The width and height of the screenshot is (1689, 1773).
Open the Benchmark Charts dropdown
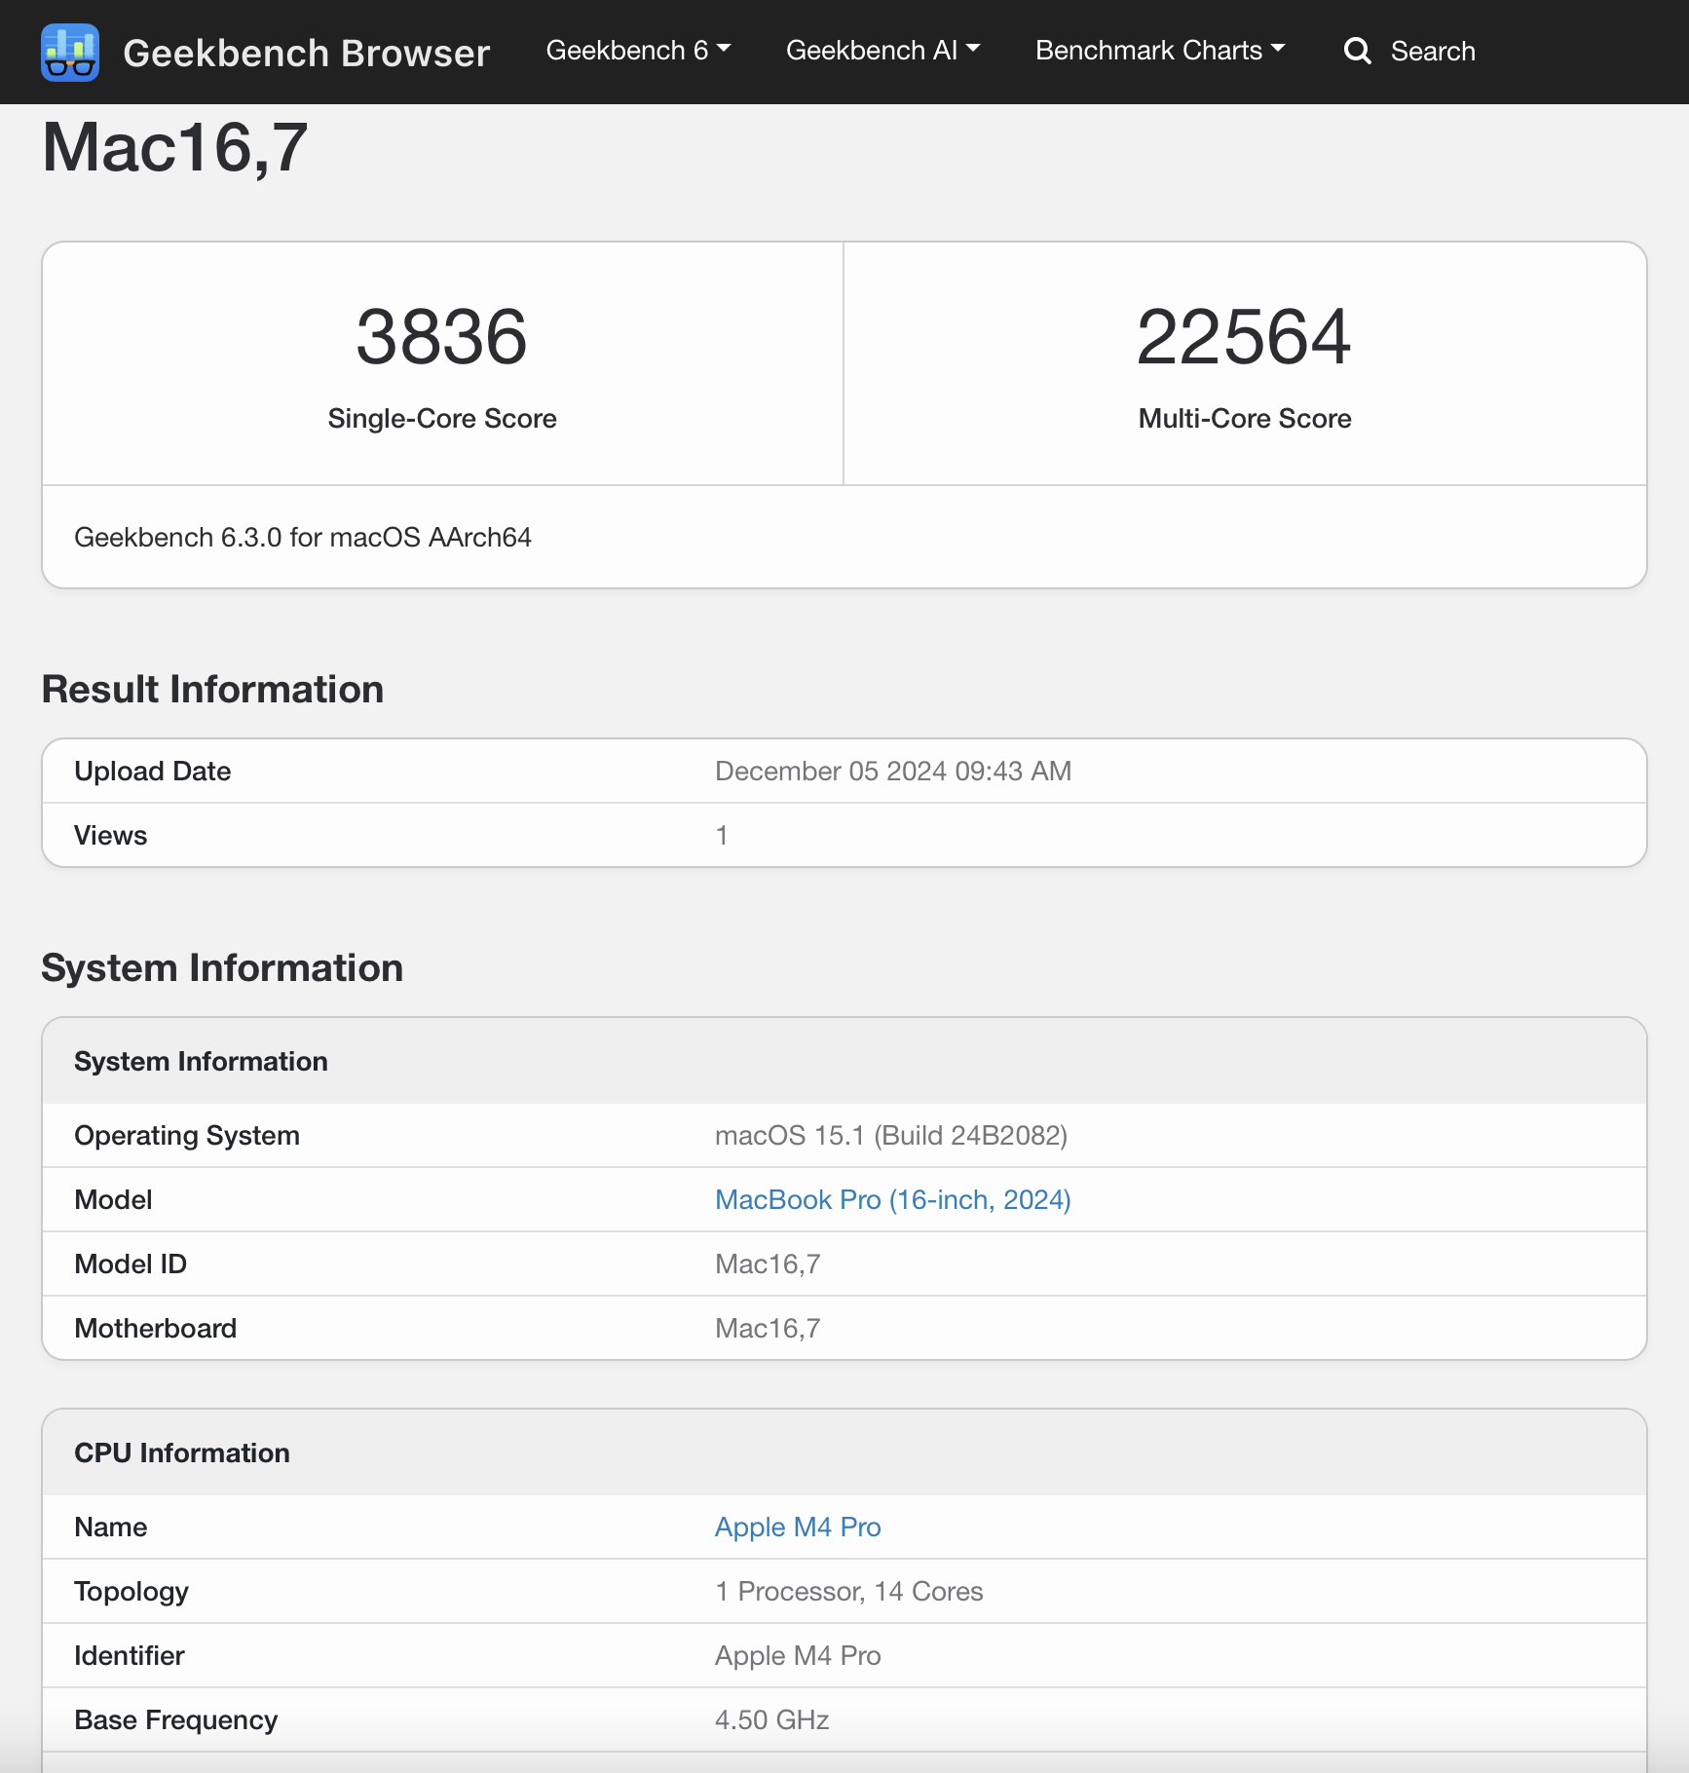click(x=1160, y=51)
